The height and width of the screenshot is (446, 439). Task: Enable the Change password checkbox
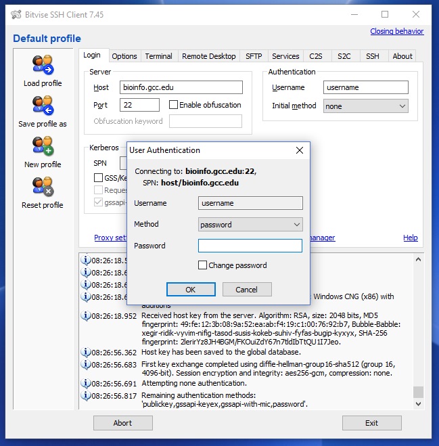point(202,265)
